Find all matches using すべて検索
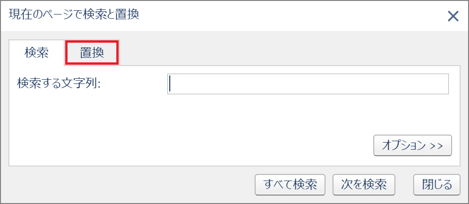This screenshot has width=469, height=204. (290, 185)
